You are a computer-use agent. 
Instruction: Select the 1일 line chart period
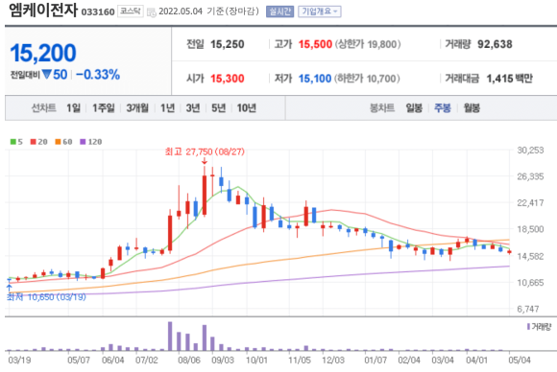click(x=73, y=107)
